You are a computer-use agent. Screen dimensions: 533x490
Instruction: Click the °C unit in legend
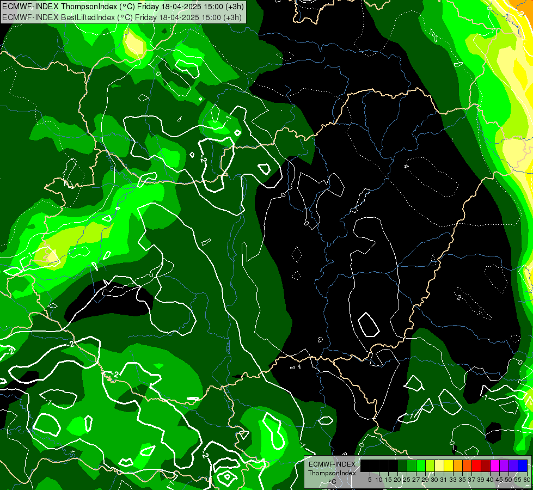click(333, 482)
